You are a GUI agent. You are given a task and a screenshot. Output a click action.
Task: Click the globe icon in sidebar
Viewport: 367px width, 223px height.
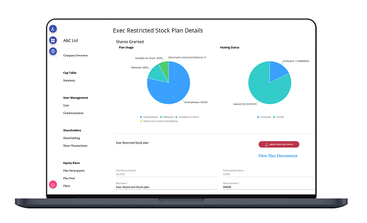(53, 51)
